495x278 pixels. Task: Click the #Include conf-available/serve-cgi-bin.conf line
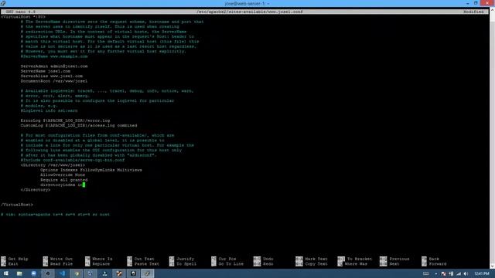point(73,160)
